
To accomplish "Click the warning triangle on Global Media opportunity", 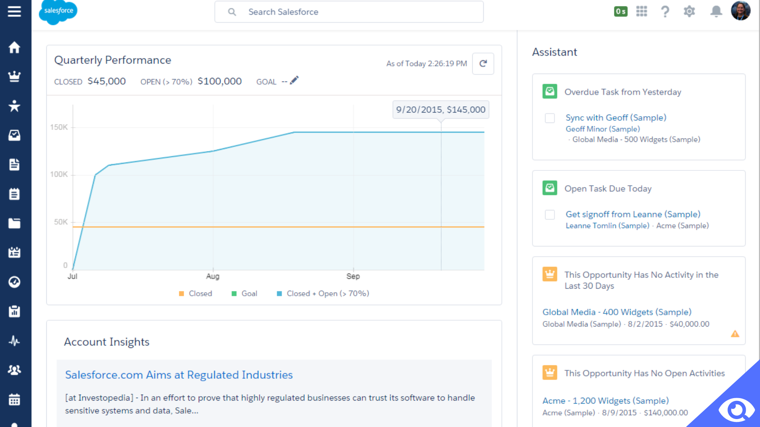I will coord(735,334).
